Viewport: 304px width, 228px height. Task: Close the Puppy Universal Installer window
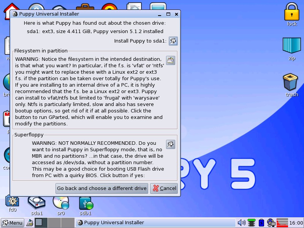(x=176, y=14)
